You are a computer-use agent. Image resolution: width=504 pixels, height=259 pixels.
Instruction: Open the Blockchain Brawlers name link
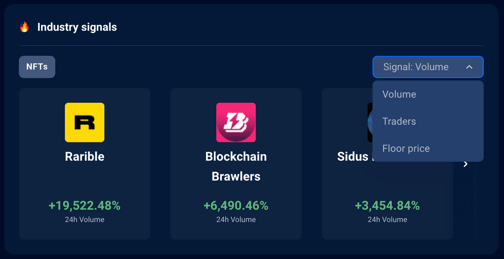236,166
